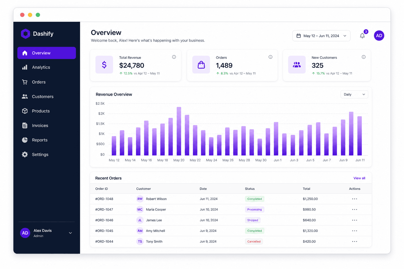Click the Cancelled status badge
The image size is (404, 269).
254,241
